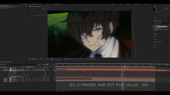The image size is (170, 95).
Task: Open the second layer's parent dropdown
Action: [49, 70]
